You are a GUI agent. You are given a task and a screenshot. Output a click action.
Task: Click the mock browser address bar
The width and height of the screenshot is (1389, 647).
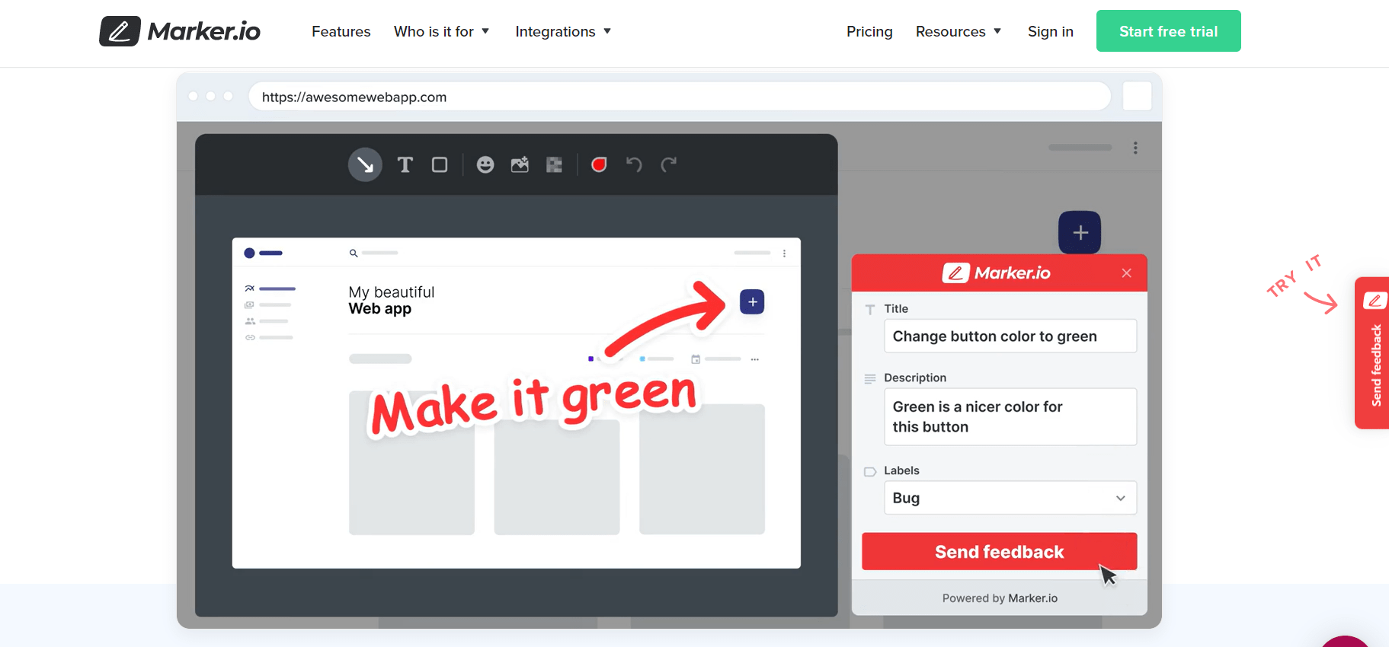(680, 97)
